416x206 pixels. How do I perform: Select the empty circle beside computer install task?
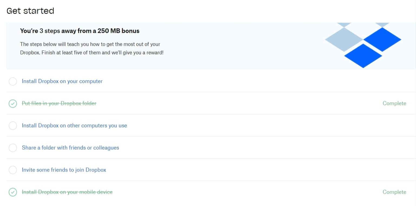click(13, 81)
